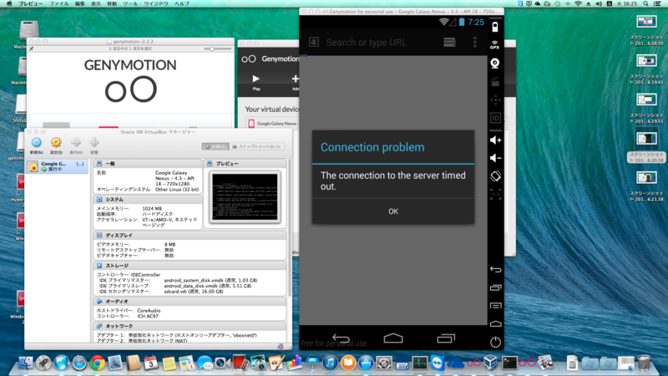
Task: Open the ネットワーク section header
Action: click(x=190, y=326)
